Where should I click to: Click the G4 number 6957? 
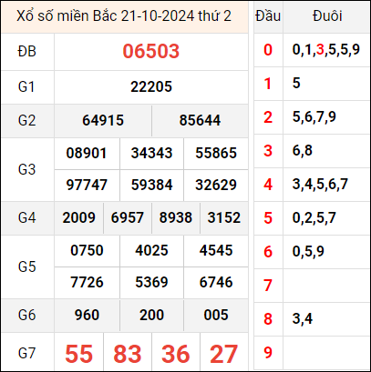pos(128,217)
